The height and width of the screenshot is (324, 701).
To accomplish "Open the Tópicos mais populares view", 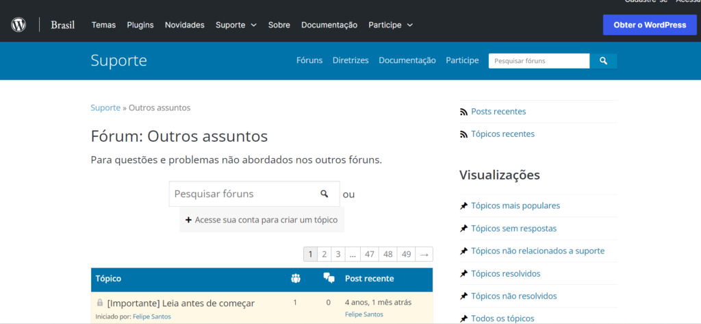I will [515, 206].
